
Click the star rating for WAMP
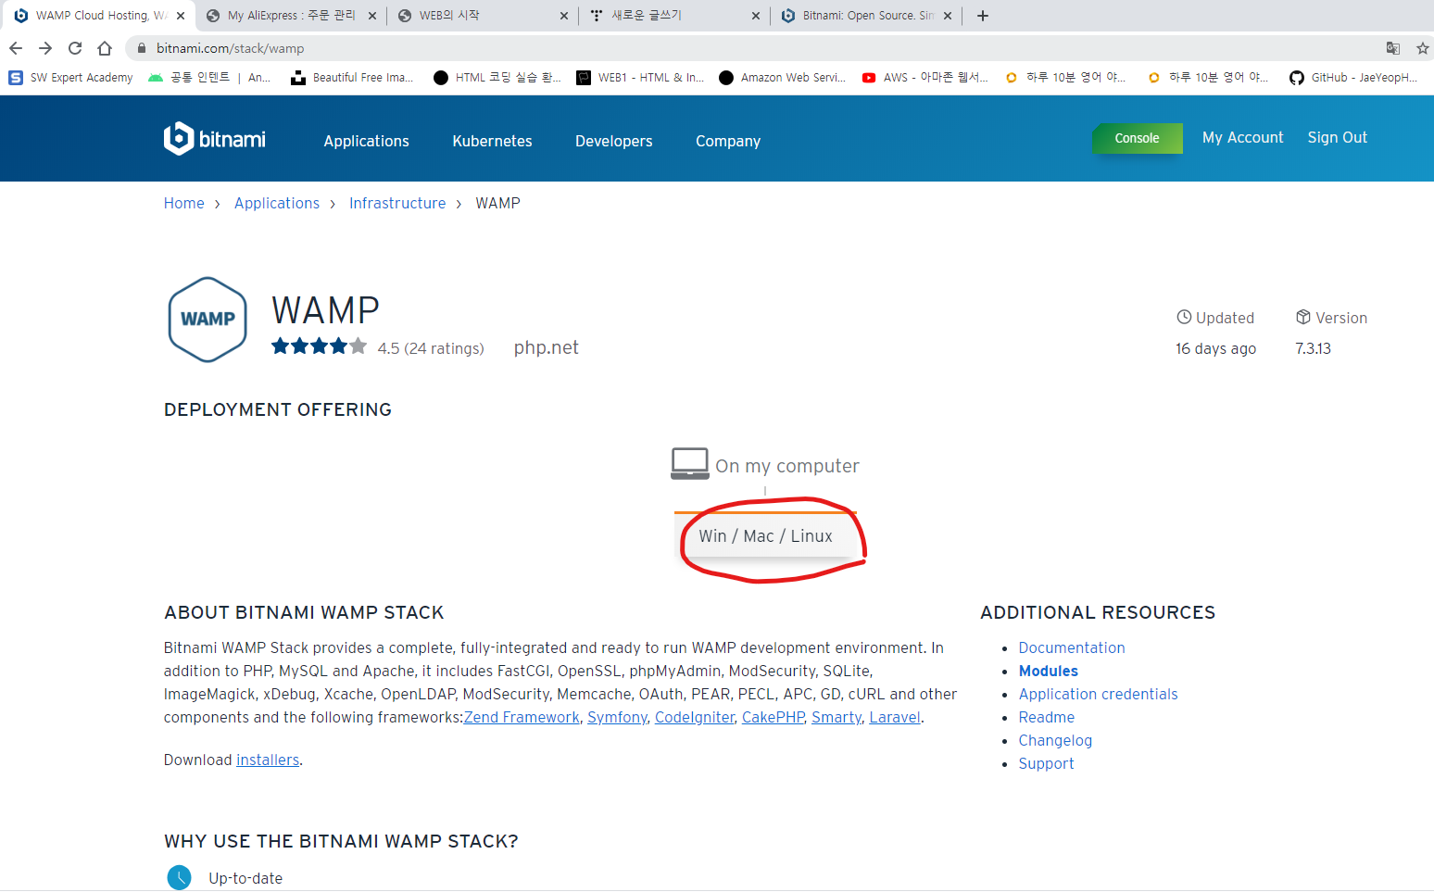click(319, 346)
